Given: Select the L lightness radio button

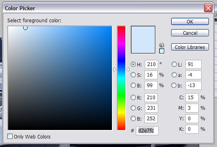Looking at the screenshot, I should (x=174, y=64).
